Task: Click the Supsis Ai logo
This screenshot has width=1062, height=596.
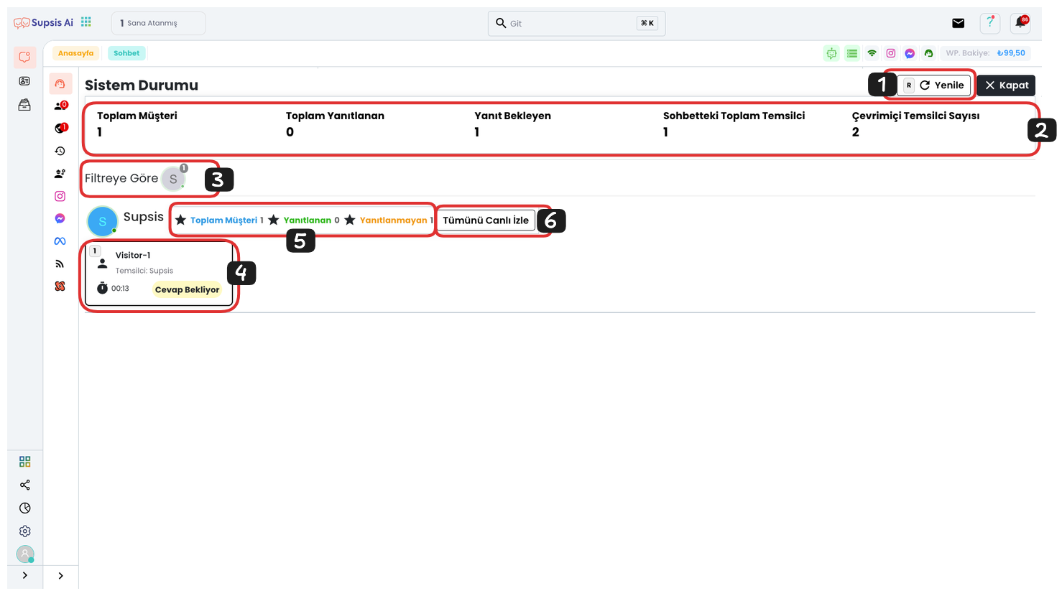Action: [x=43, y=23]
